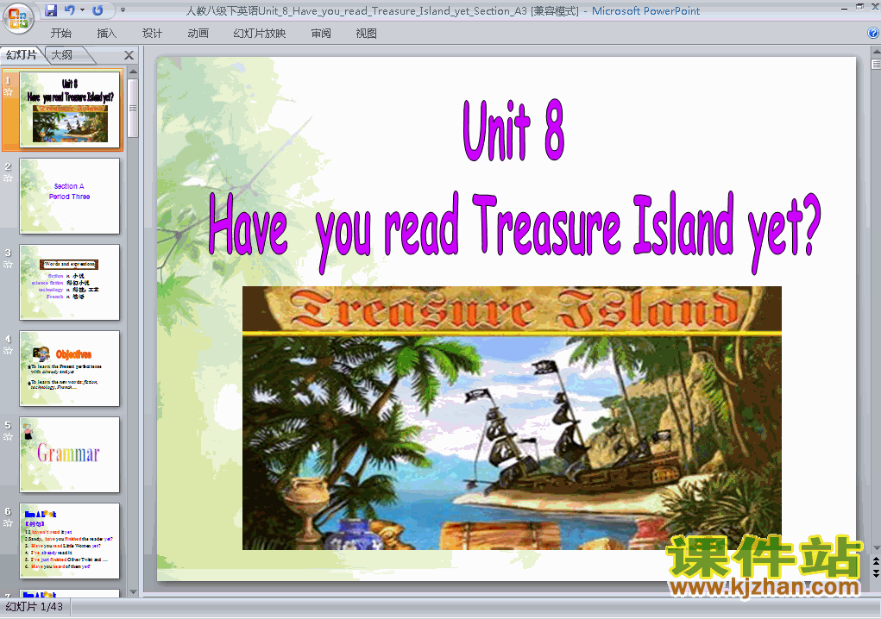Switch to the 幻灯片 pane tab
This screenshot has width=881, height=619.
(22, 55)
